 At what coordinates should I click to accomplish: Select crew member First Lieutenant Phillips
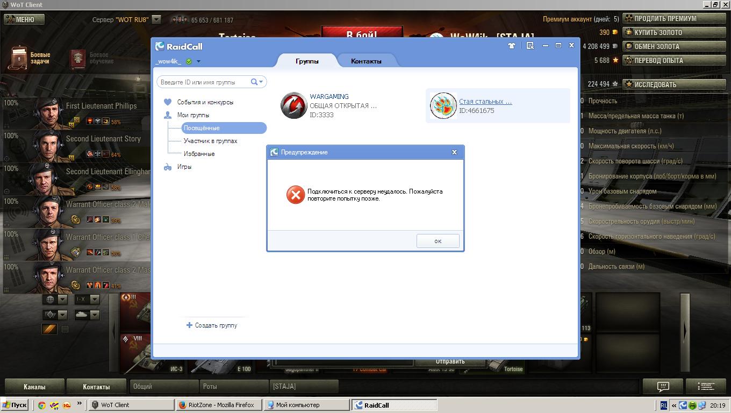pos(77,113)
